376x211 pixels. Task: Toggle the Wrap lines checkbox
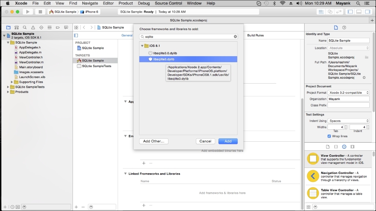pyautogui.click(x=329, y=136)
